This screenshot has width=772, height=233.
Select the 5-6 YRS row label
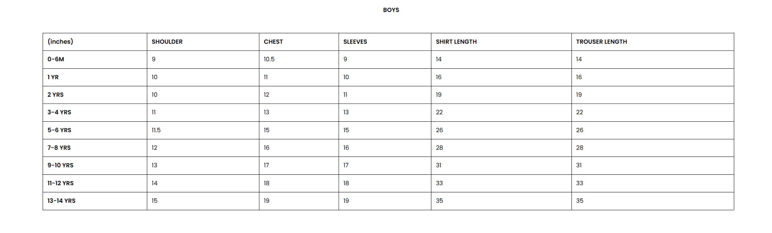click(x=59, y=130)
